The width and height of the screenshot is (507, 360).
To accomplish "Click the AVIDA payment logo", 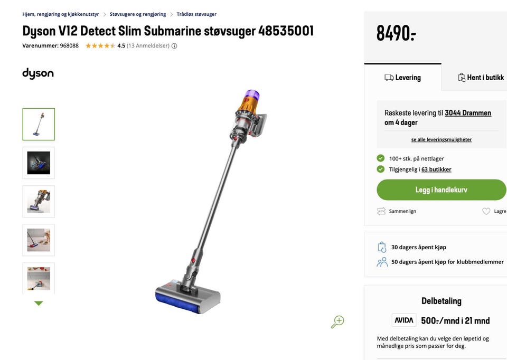I will (x=404, y=320).
